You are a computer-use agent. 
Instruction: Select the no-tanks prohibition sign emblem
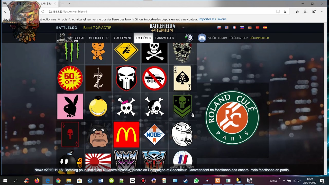(154, 78)
